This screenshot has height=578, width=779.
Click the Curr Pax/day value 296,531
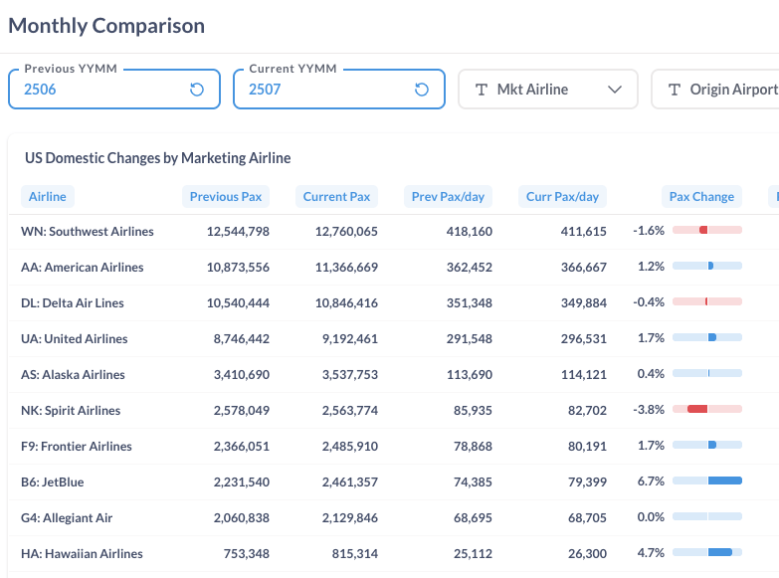click(584, 338)
